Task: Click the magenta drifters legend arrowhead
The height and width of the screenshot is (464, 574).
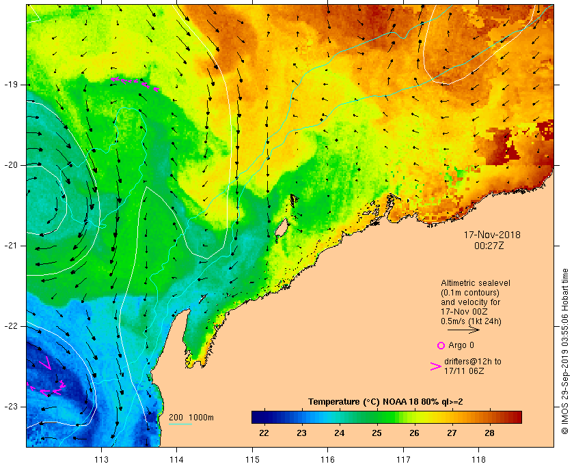Action: (x=436, y=366)
